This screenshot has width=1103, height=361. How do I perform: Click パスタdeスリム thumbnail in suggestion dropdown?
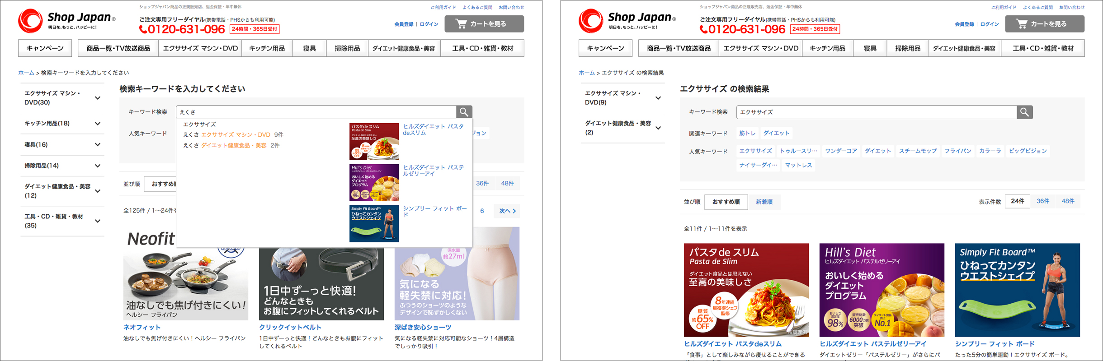tap(374, 142)
